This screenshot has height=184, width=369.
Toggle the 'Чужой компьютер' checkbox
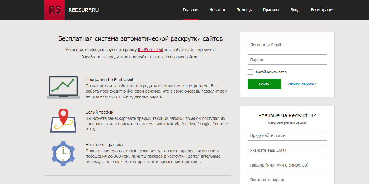click(x=250, y=72)
